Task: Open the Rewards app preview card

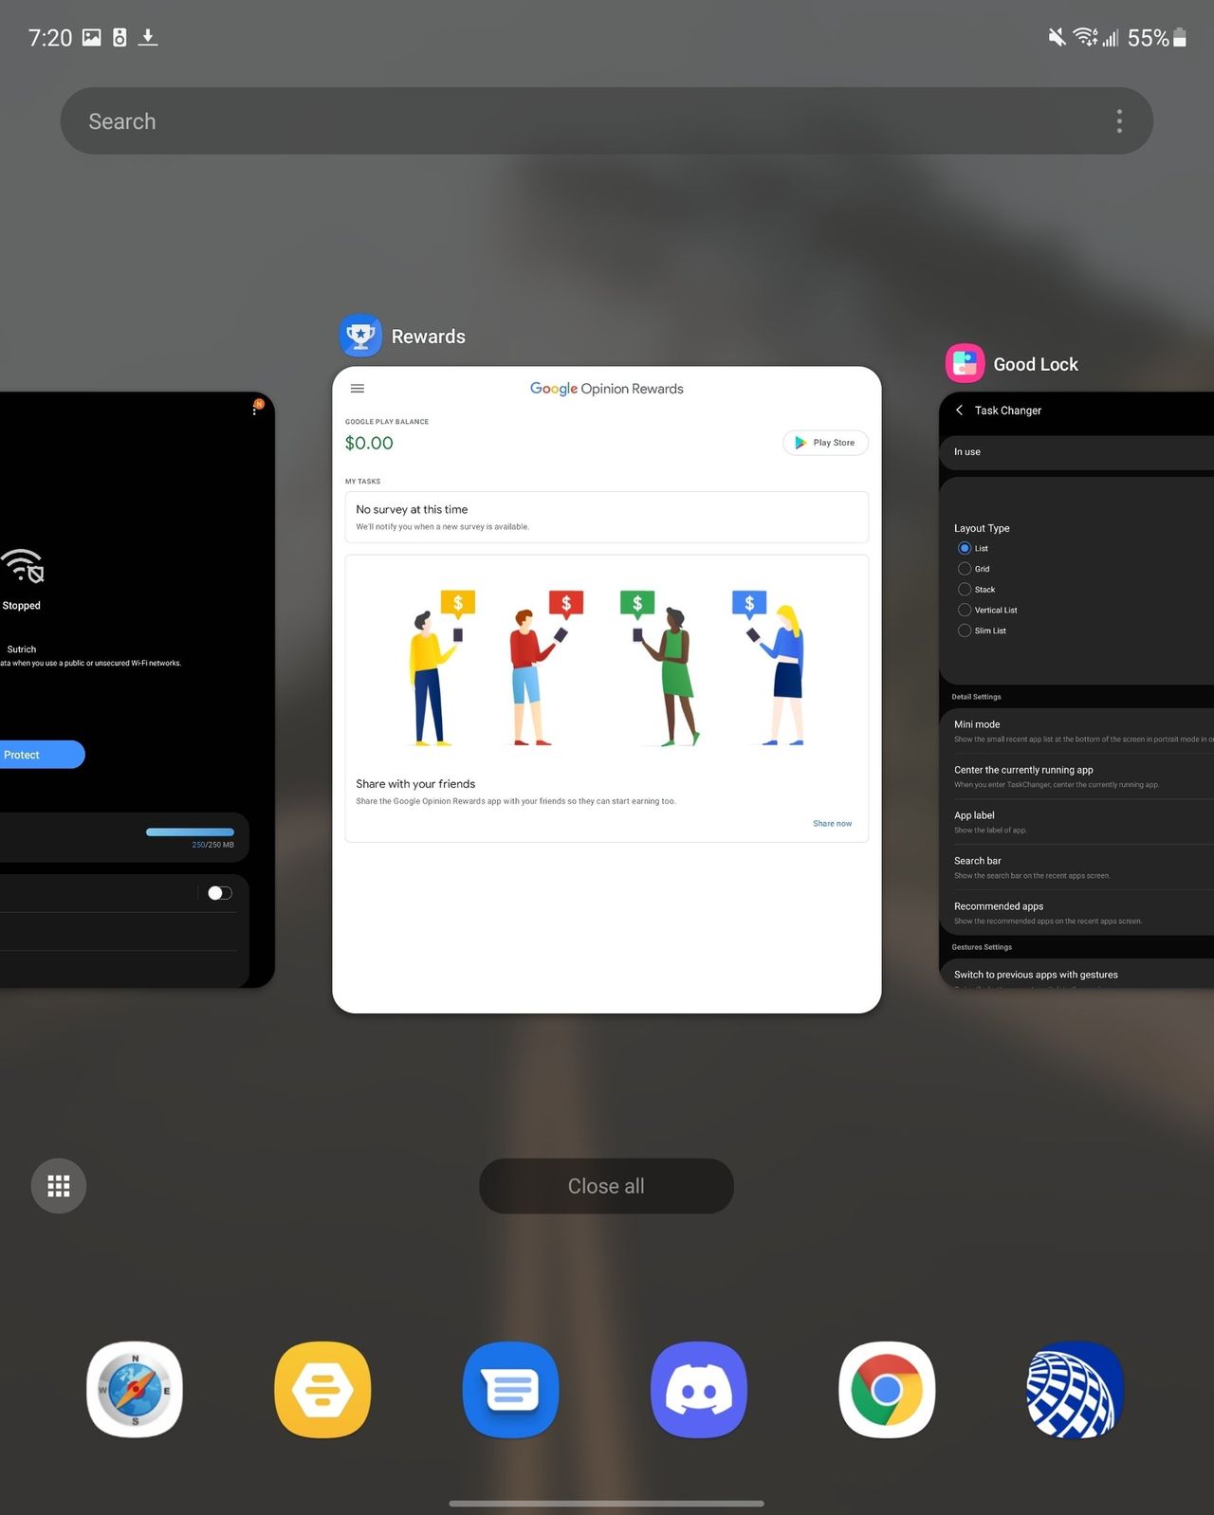Action: tap(607, 690)
